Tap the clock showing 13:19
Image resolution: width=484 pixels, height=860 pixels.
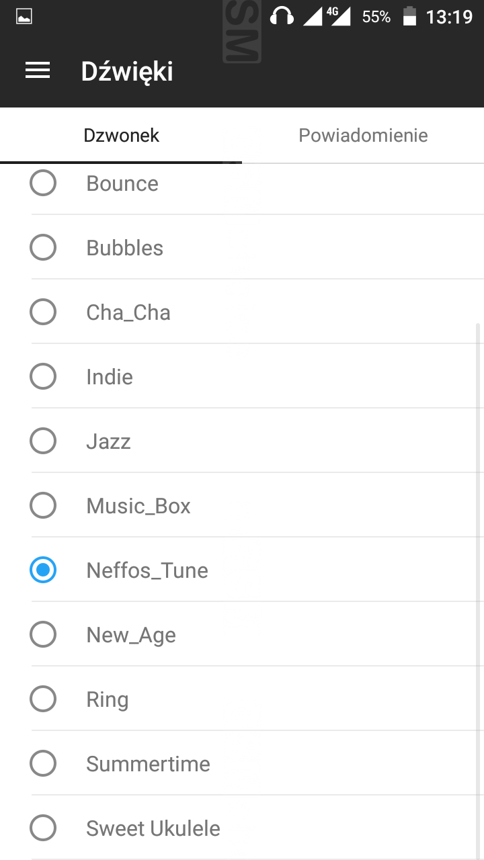coord(449,17)
